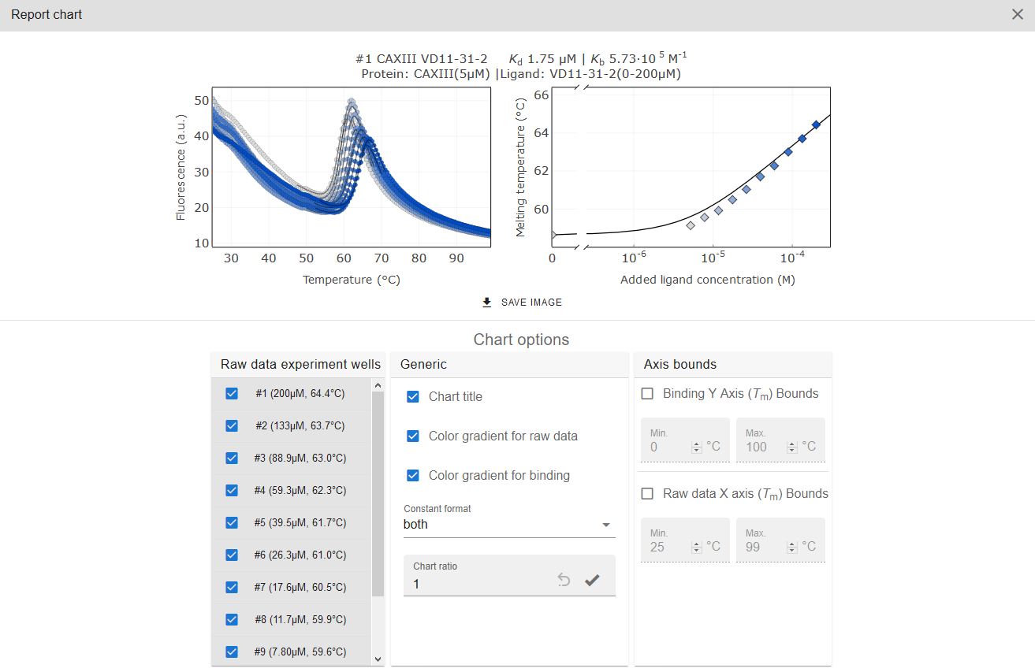Deselect well #5 (39.5µM, 61.7°C)
Image resolution: width=1035 pixels, height=672 pixels.
tap(232, 523)
